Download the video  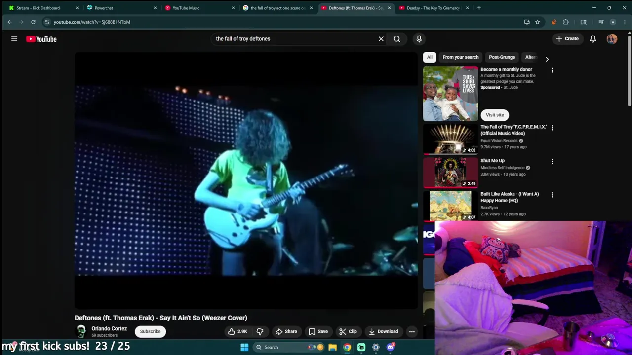coord(383,331)
